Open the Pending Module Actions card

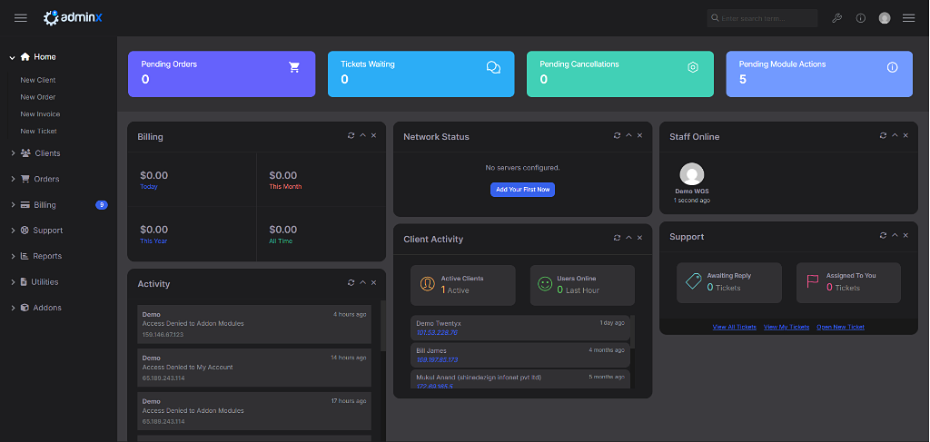819,74
